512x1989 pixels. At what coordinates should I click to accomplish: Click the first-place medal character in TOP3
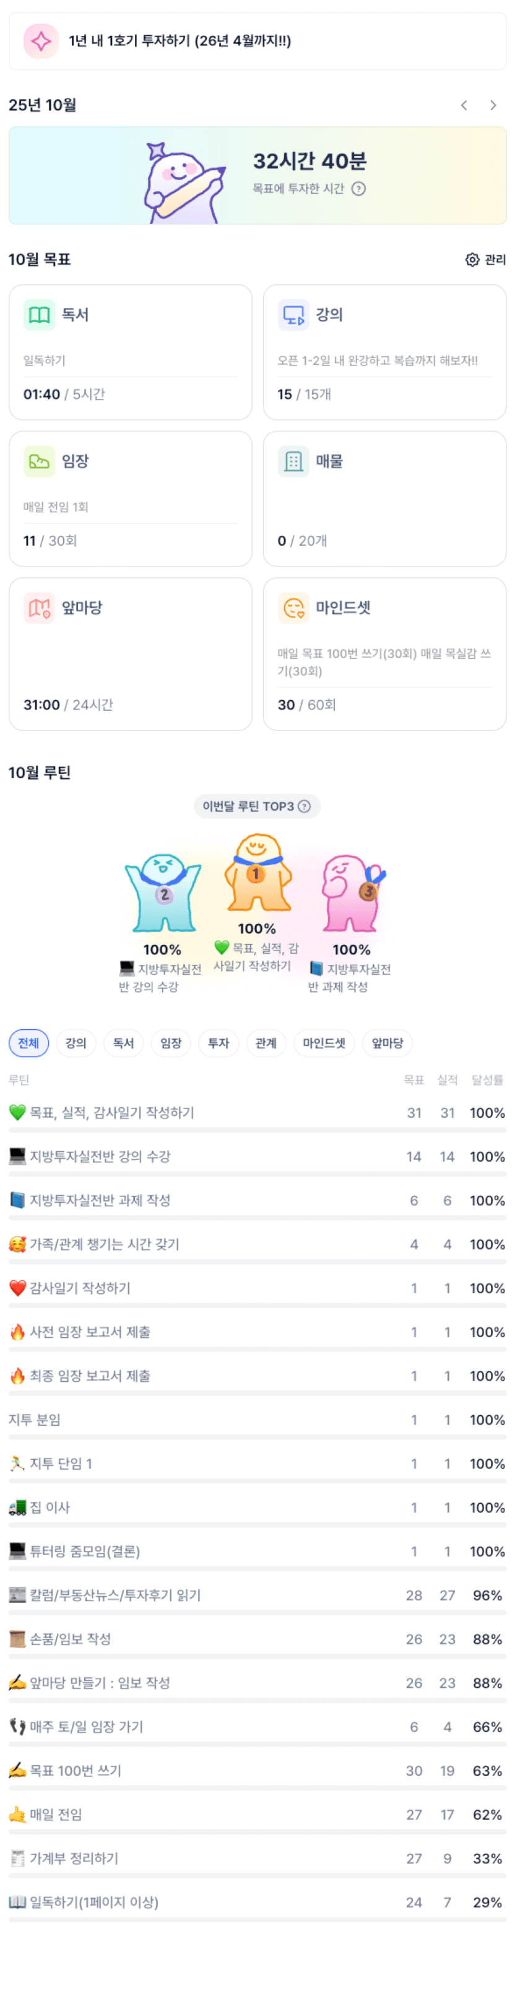tap(258, 873)
